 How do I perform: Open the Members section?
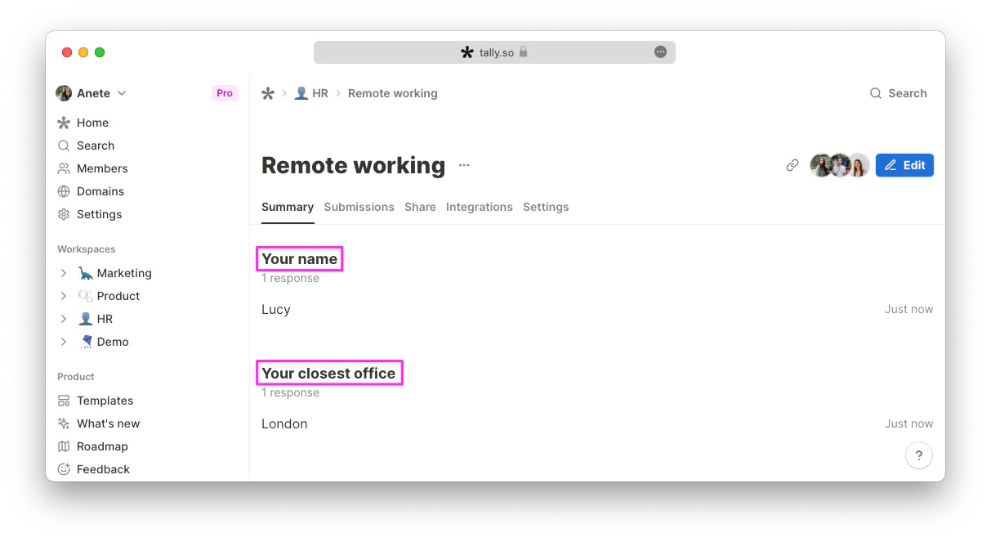tap(92, 168)
